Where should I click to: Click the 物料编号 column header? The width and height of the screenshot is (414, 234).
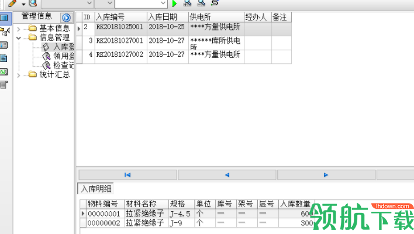105,204
